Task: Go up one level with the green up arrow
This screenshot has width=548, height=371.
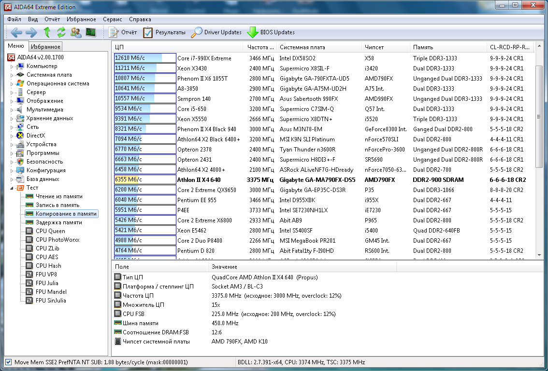Action: tap(47, 32)
